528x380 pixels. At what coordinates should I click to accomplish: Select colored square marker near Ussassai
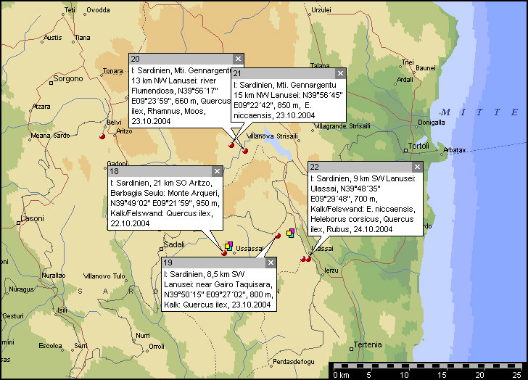pos(228,246)
